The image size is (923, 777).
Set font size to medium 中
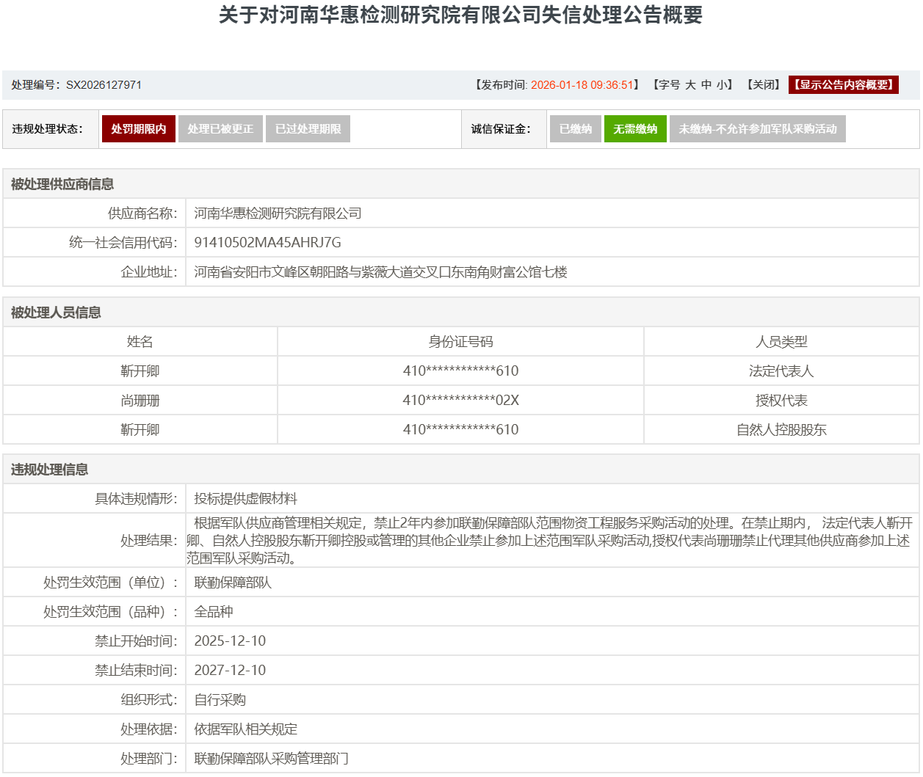pos(706,85)
